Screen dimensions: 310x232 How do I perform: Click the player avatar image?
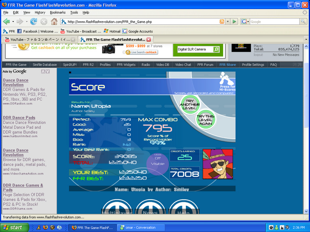tap(218, 164)
